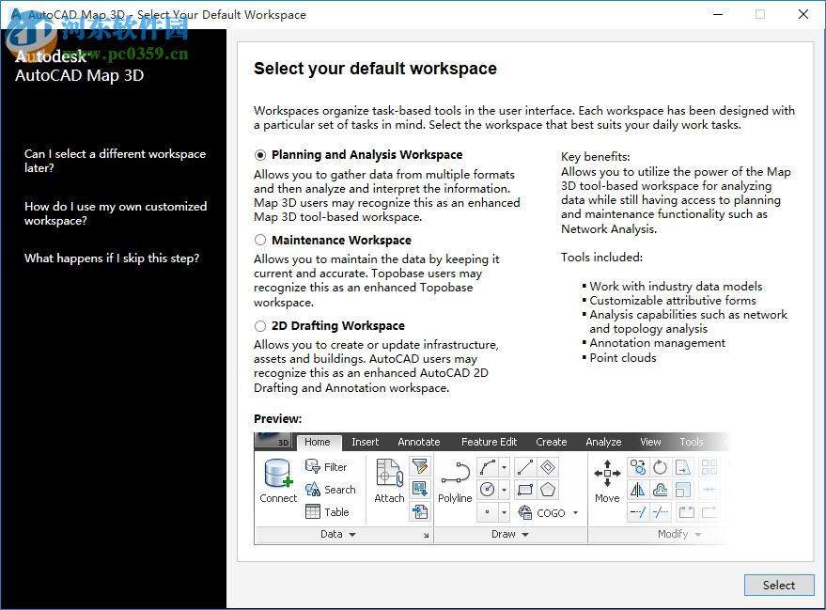
Task: Click the Select button
Action: (x=779, y=585)
